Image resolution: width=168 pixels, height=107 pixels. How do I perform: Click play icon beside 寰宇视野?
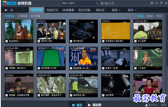point(39,95)
